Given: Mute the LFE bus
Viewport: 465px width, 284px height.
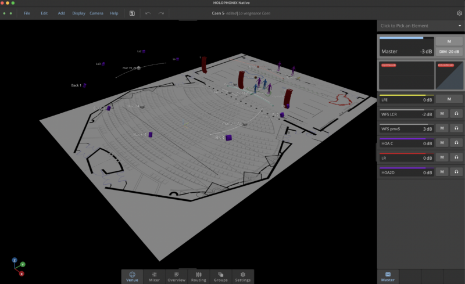Looking at the screenshot, I should click(x=449, y=99).
